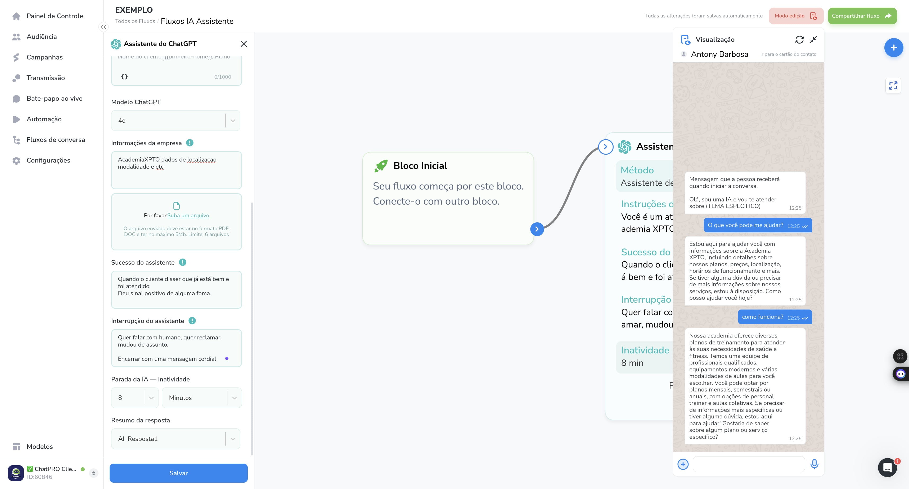Open Fluxos de conversa in sidebar
Viewport: 909px width, 489px height.
56,140
